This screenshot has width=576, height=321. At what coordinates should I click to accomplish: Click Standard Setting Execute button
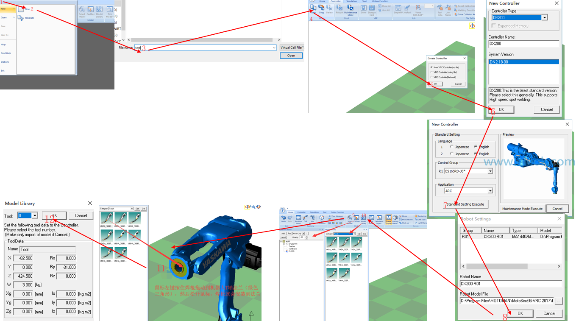(x=465, y=204)
